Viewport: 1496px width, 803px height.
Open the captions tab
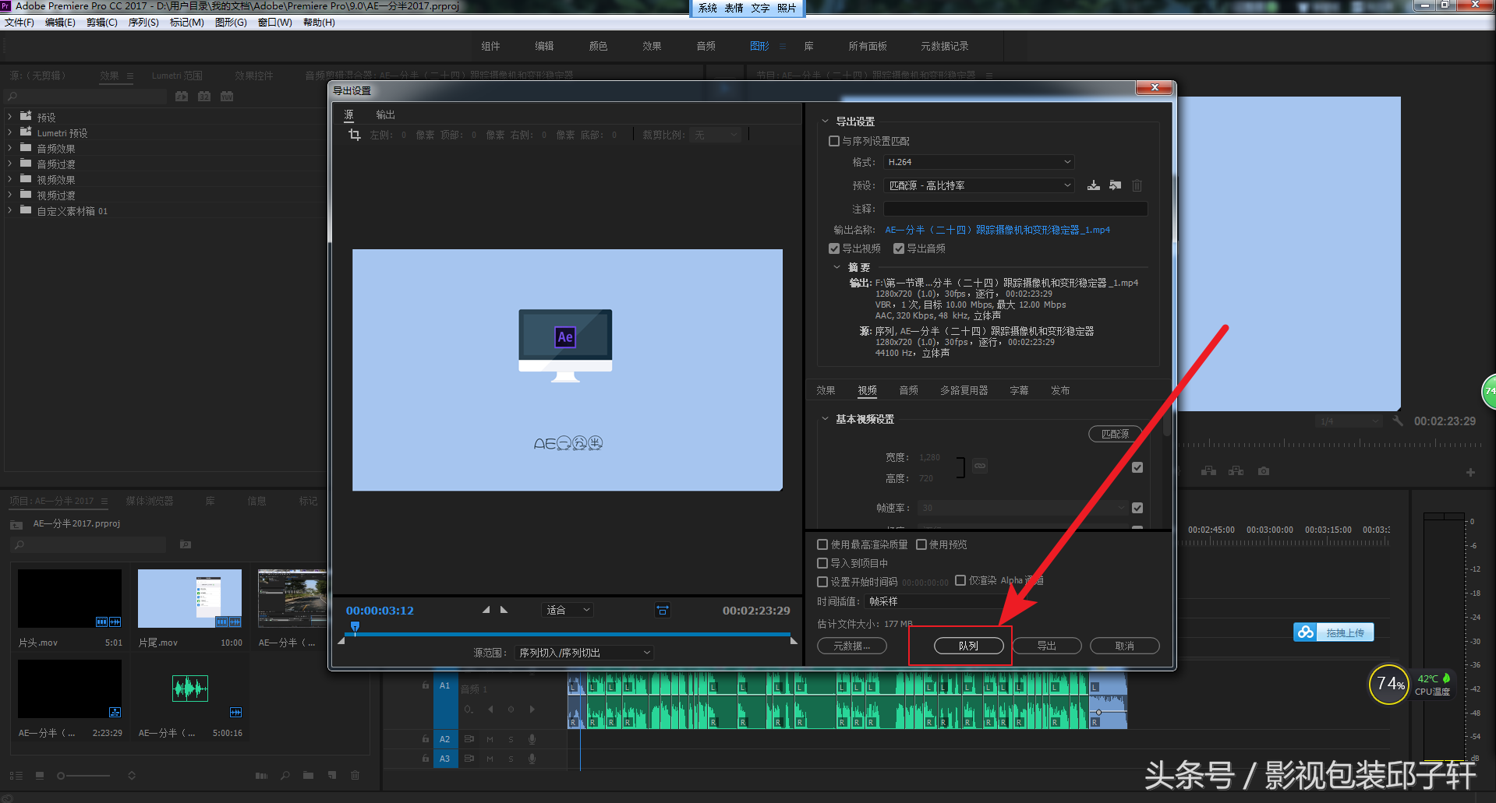1019,390
